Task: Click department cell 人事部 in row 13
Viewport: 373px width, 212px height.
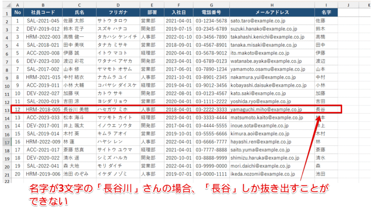Action: (x=152, y=109)
